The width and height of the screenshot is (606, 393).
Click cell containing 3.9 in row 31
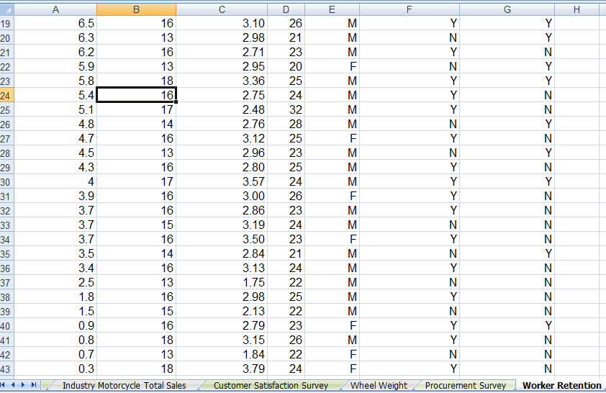pyautogui.click(x=55, y=196)
